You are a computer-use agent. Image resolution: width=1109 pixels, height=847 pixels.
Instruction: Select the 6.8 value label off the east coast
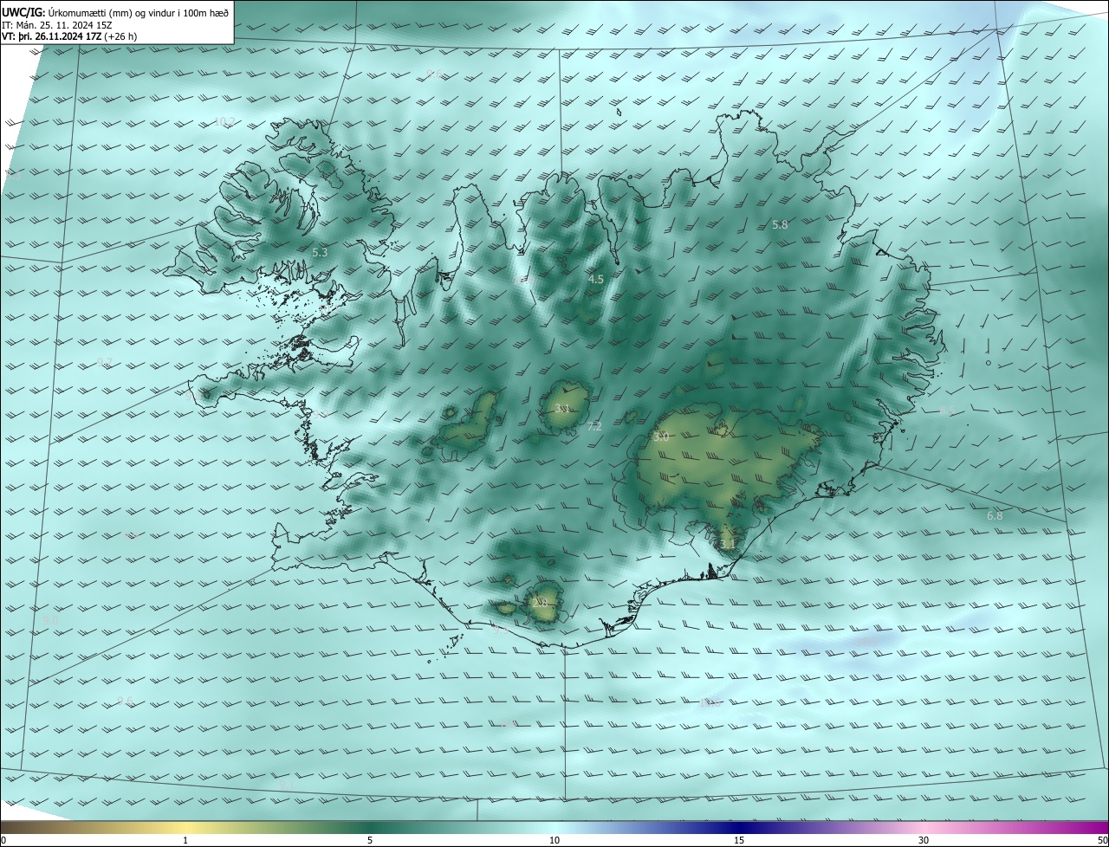[x=995, y=515]
